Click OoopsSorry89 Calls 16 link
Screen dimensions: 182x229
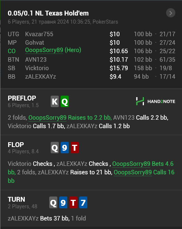point(144,172)
